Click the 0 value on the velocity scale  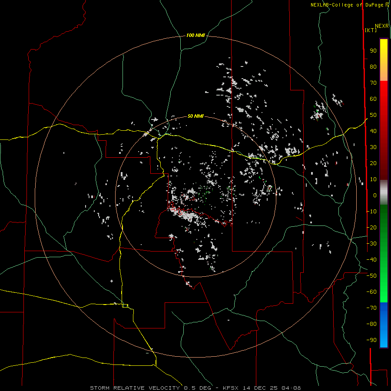[375, 195]
